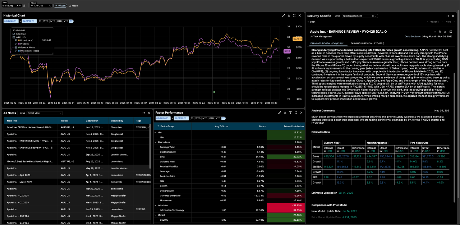
Task: Select the Beta risk factor row
Action: pos(229,157)
